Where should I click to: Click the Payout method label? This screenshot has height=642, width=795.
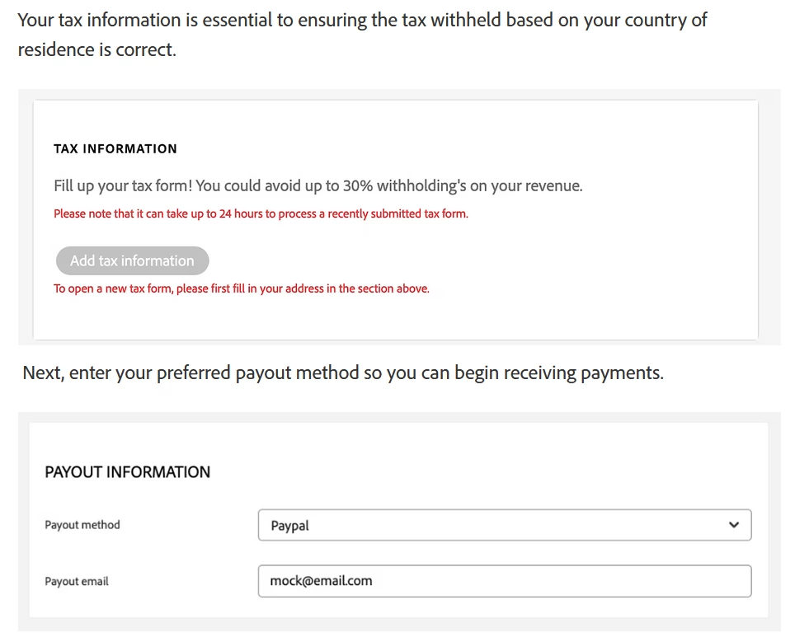coord(82,525)
